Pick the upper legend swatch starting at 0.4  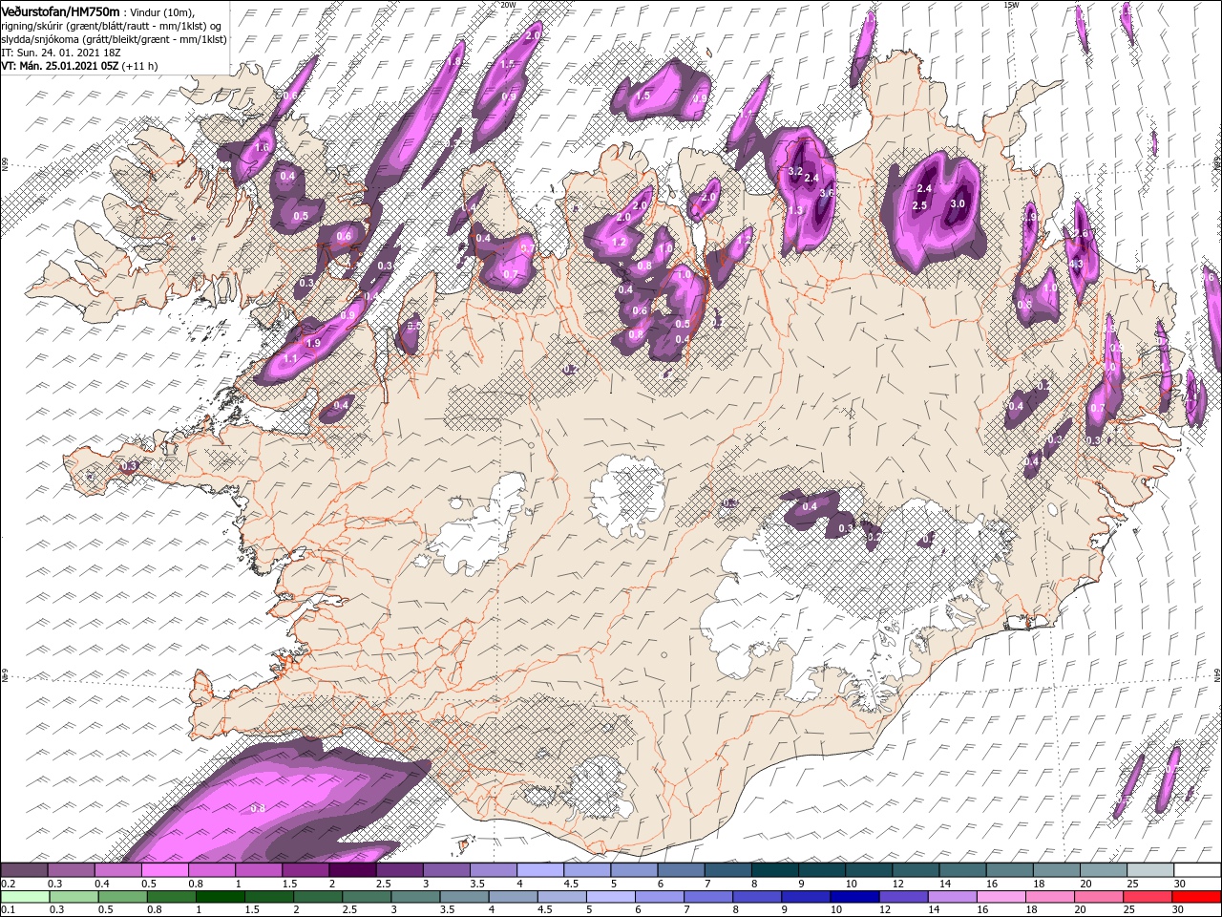118,870
